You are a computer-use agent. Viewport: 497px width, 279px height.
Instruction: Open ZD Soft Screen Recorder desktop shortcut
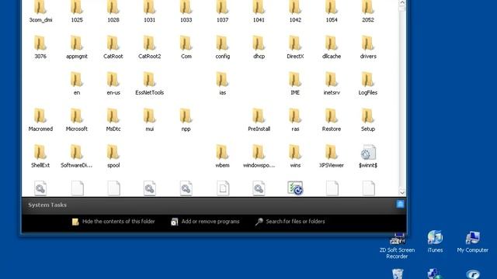(397, 246)
